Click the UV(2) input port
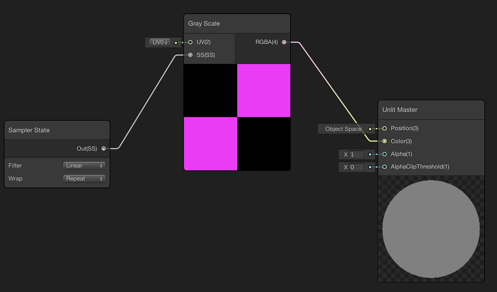Viewport: 497px width, 292px height. 191,42
